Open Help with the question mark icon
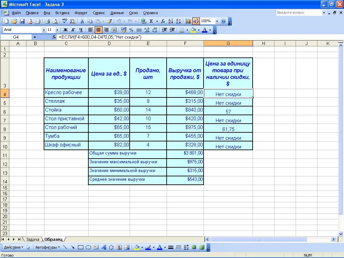 pos(223,21)
